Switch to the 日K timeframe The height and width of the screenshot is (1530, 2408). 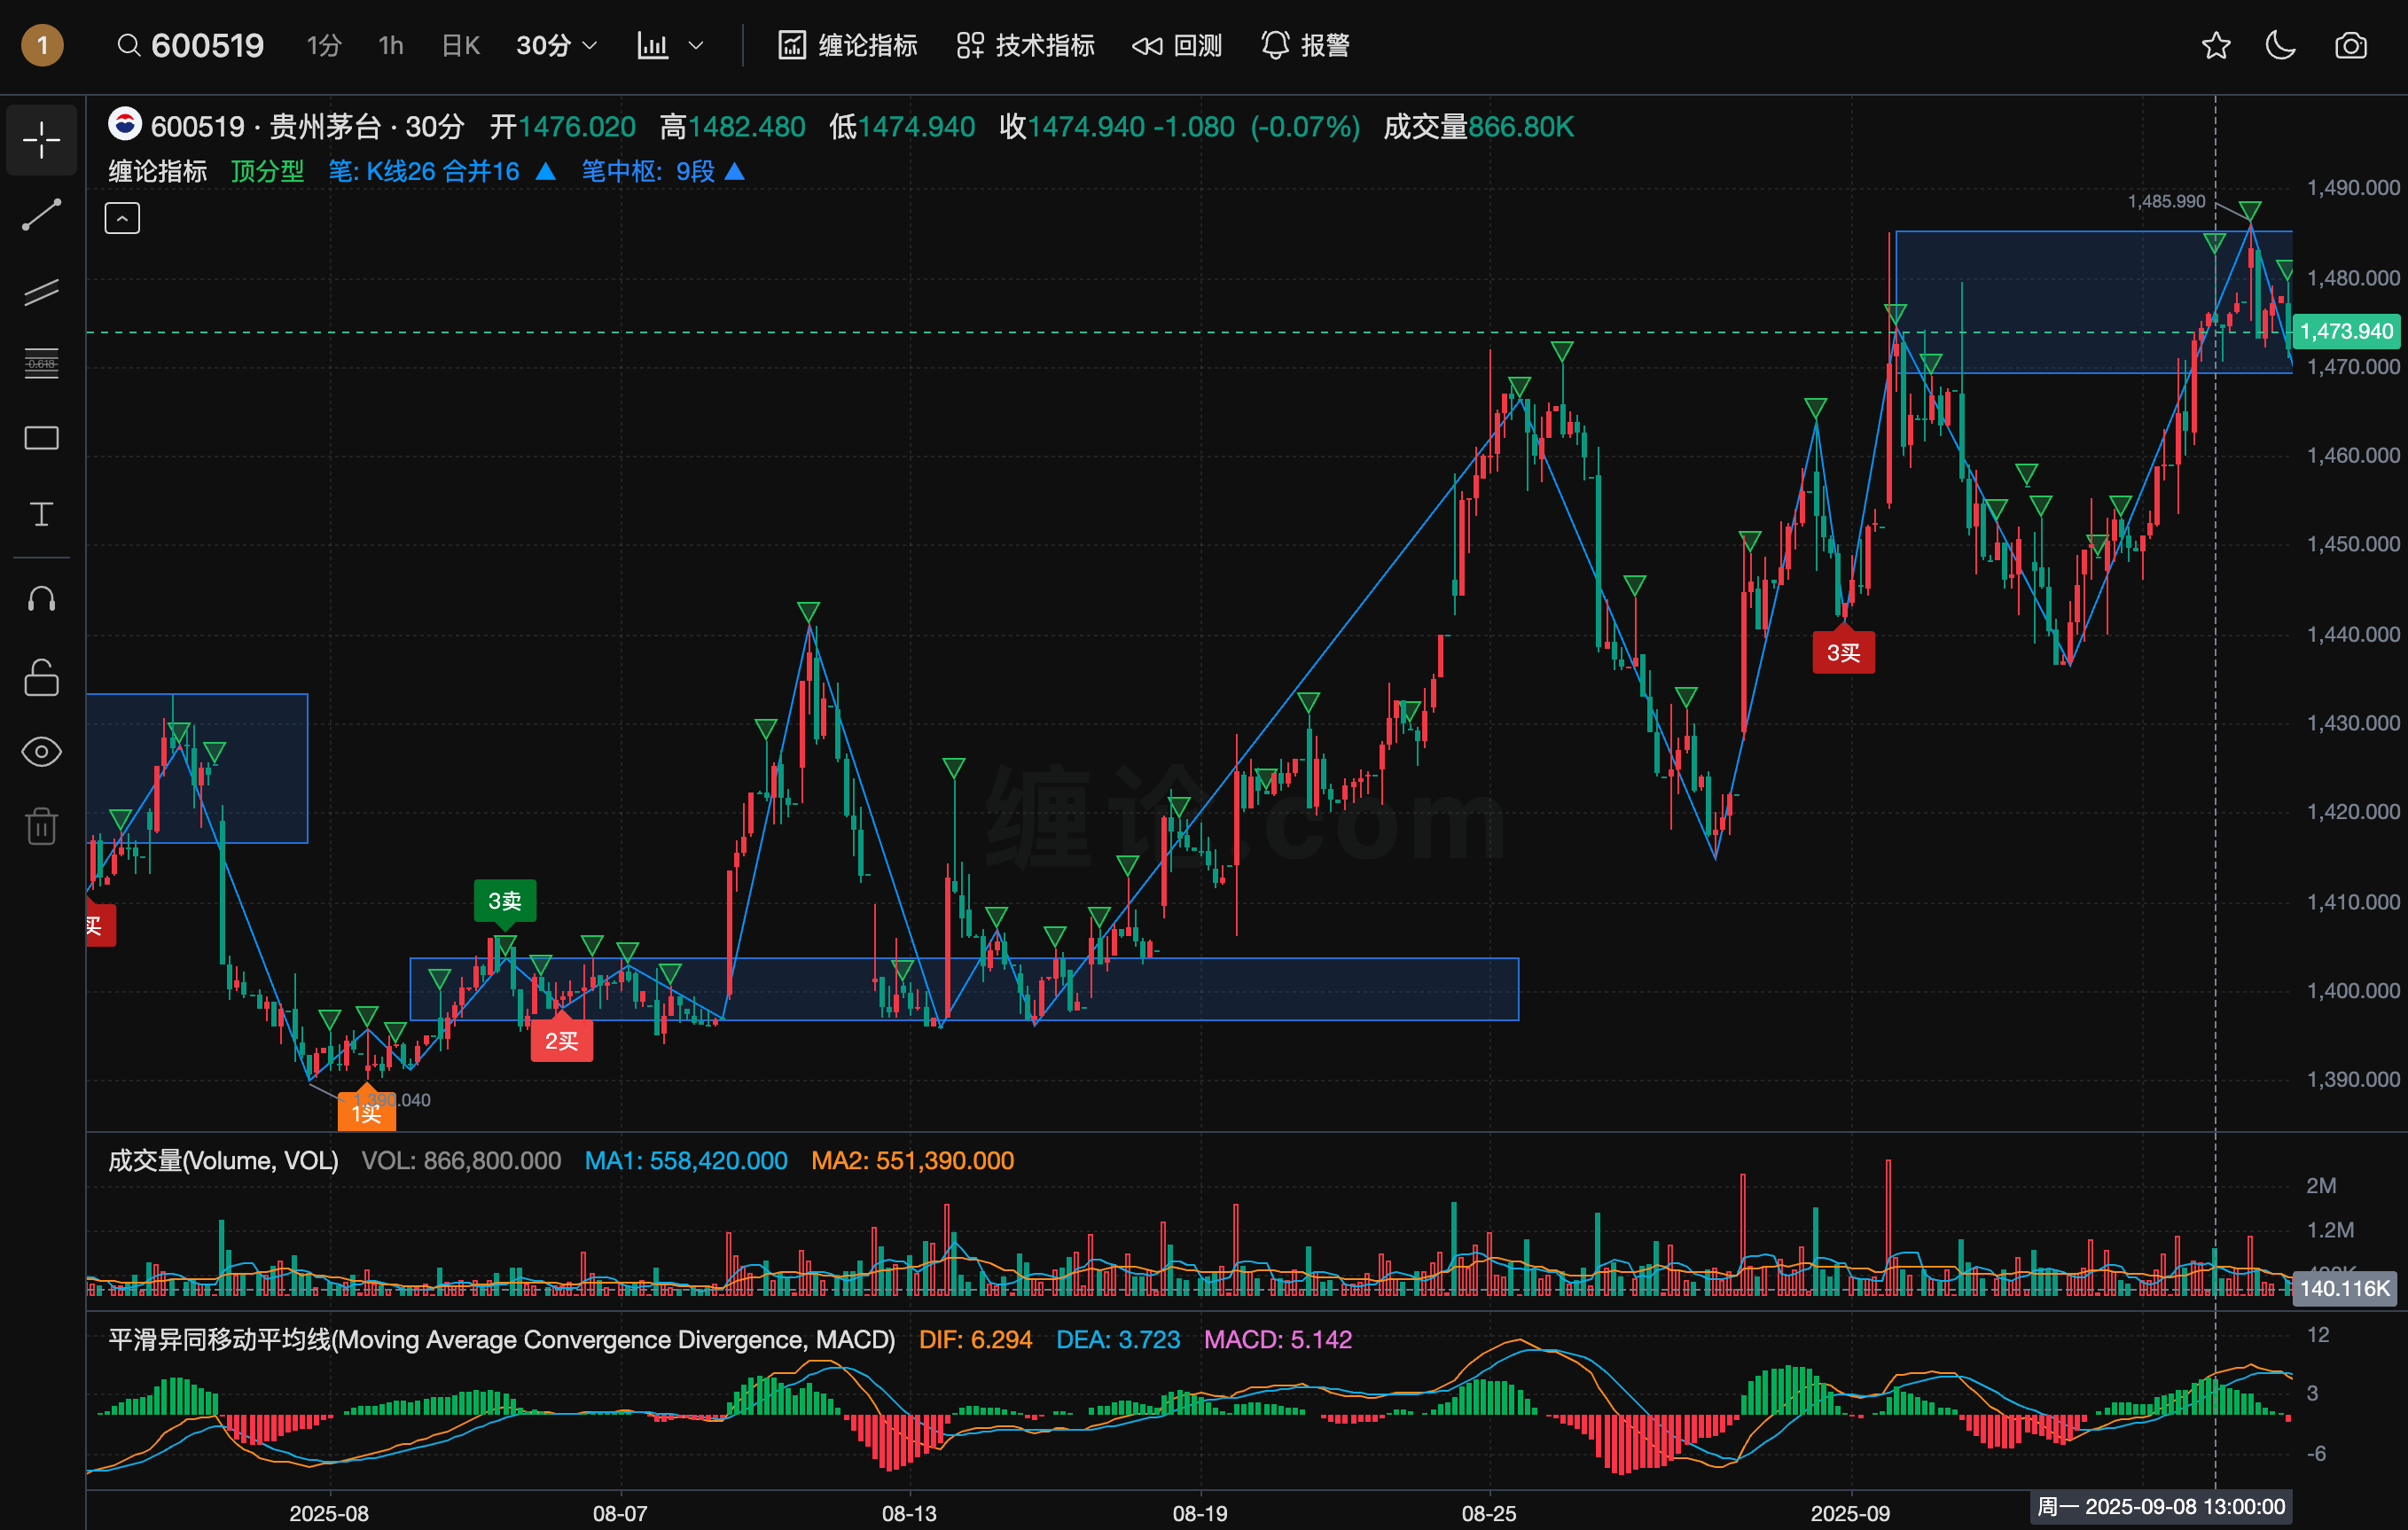[x=461, y=46]
